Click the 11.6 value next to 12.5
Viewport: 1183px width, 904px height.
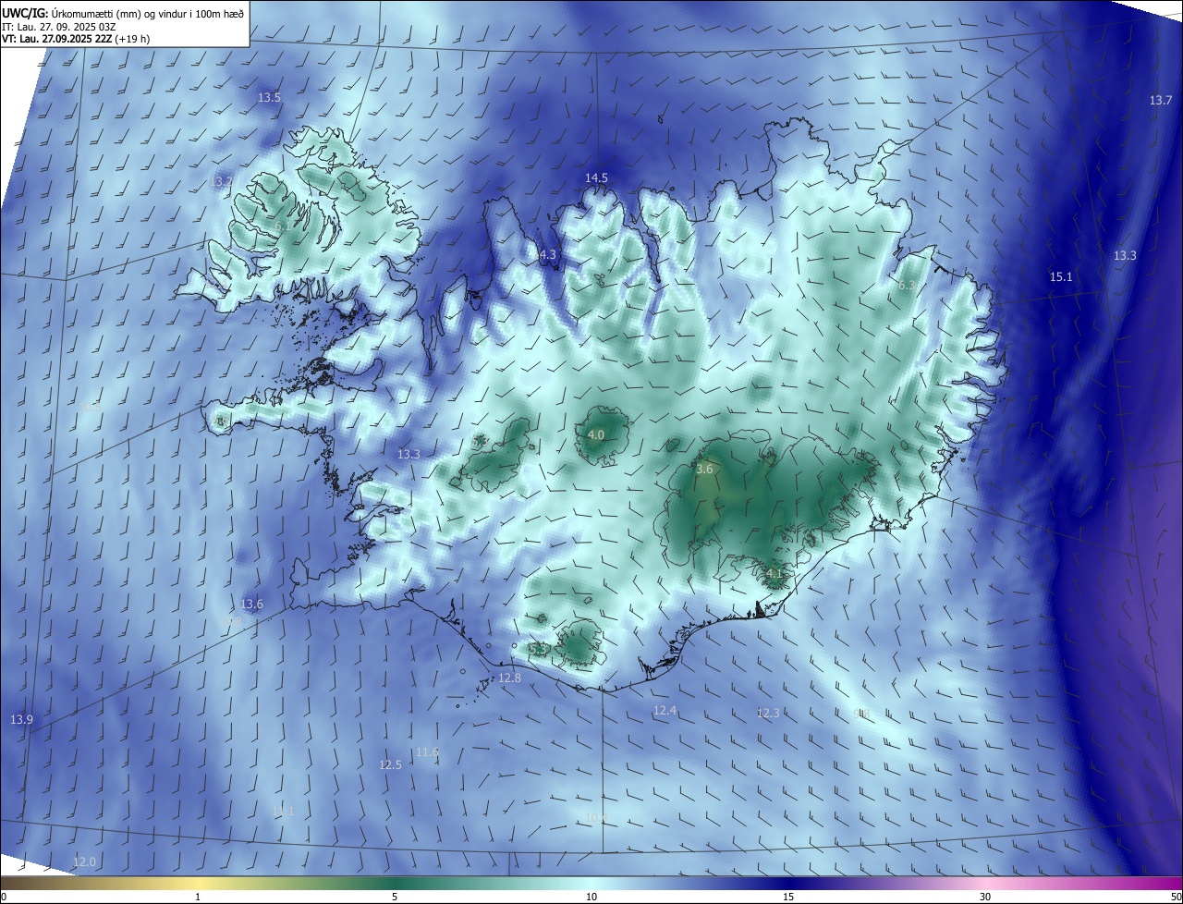click(427, 751)
